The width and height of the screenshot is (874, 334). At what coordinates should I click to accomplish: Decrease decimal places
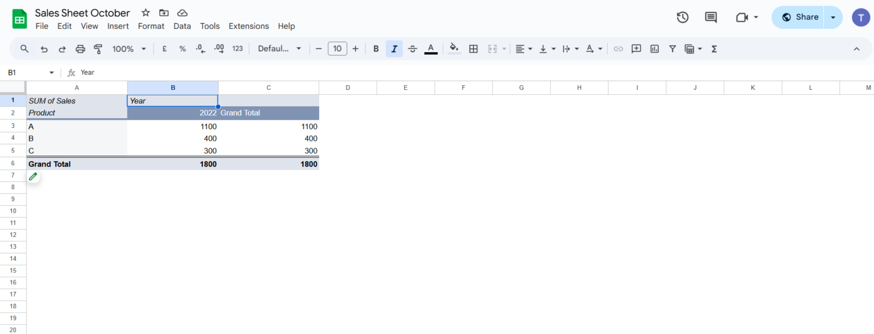(x=200, y=48)
